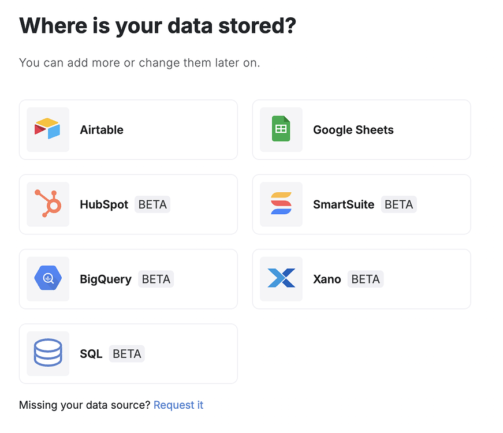Screen dimensions: 503x433
Task: Click the BETA tag next to BigQuery
Action: (156, 279)
